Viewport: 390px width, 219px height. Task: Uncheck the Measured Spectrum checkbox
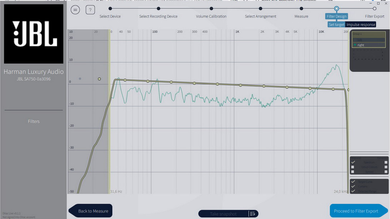[353, 162]
